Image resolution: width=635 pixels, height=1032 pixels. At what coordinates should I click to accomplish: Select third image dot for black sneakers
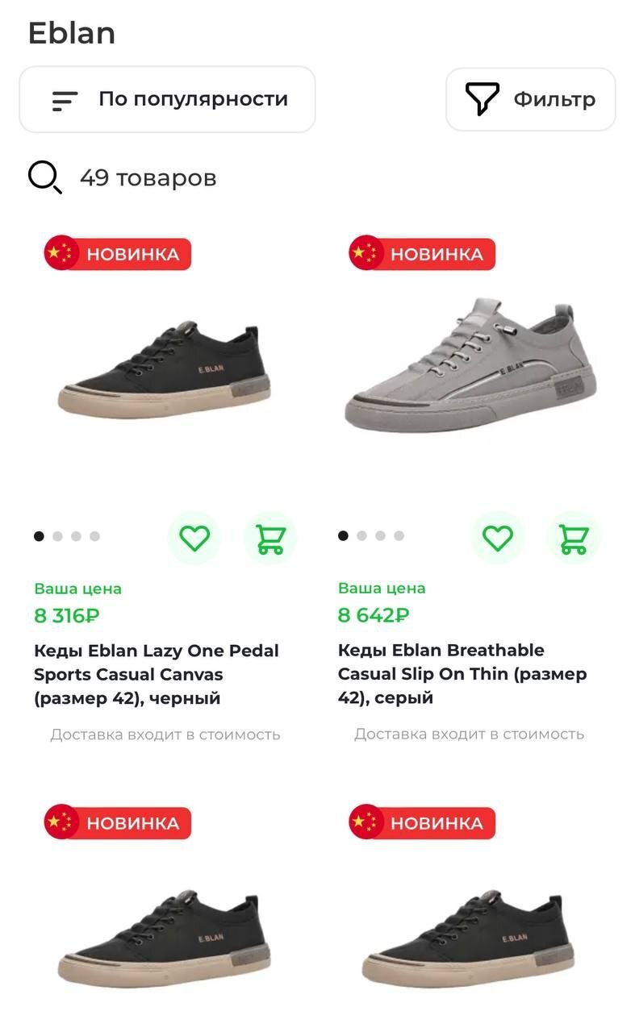click(76, 536)
